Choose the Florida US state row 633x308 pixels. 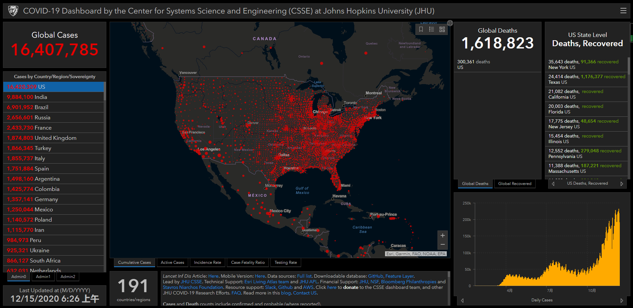pyautogui.click(x=586, y=109)
